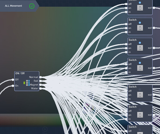Select the title of second Switch node from top
160x134 pixels.
[133, 20]
